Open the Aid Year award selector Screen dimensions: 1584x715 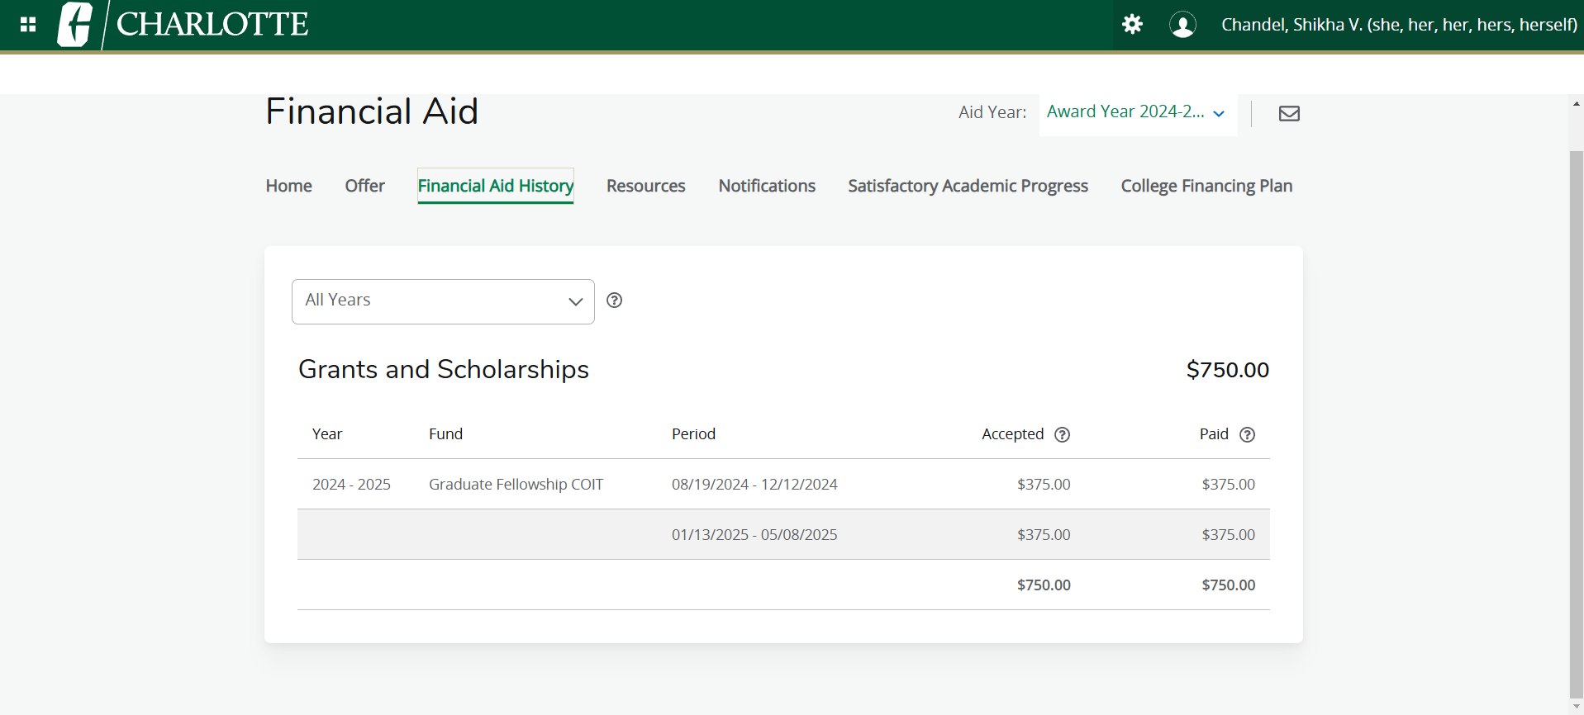[x=1125, y=112]
